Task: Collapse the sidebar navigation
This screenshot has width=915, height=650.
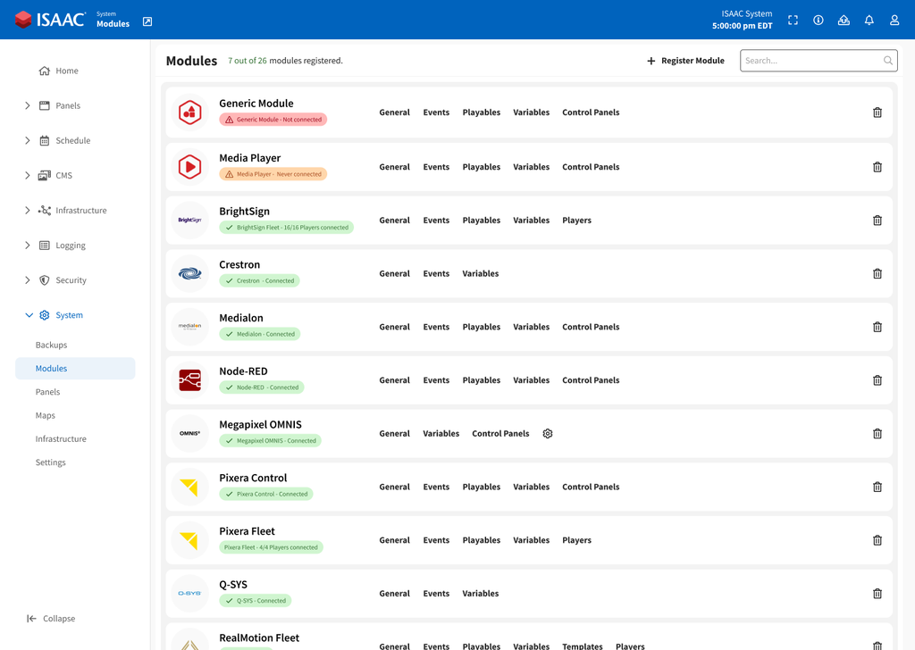Action: point(51,619)
